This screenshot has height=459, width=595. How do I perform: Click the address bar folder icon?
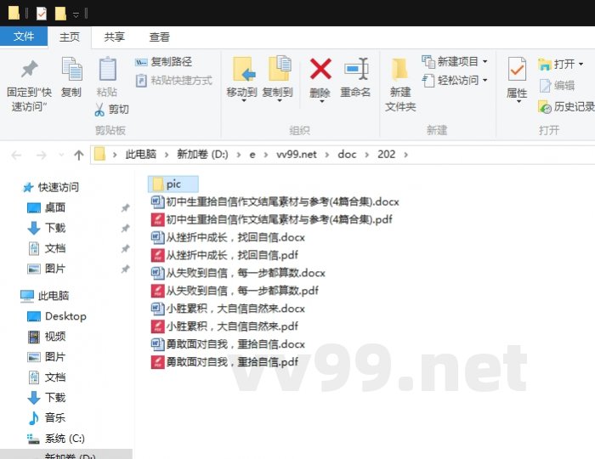point(99,155)
